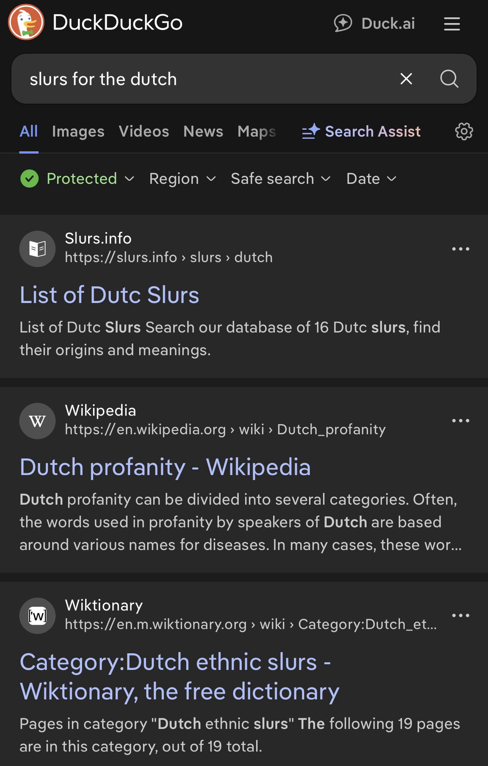Open the hamburger menu

[452, 24]
